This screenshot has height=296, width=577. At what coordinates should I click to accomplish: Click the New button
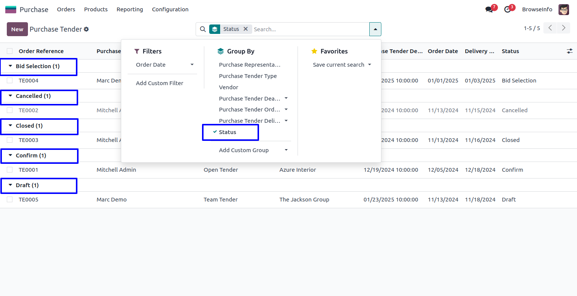[x=17, y=29]
